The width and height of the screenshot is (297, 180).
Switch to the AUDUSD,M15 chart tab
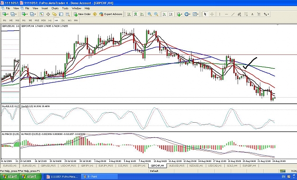pyautogui.click(x=177, y=166)
